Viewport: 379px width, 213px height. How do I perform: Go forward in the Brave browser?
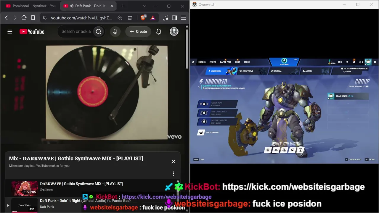point(15,18)
